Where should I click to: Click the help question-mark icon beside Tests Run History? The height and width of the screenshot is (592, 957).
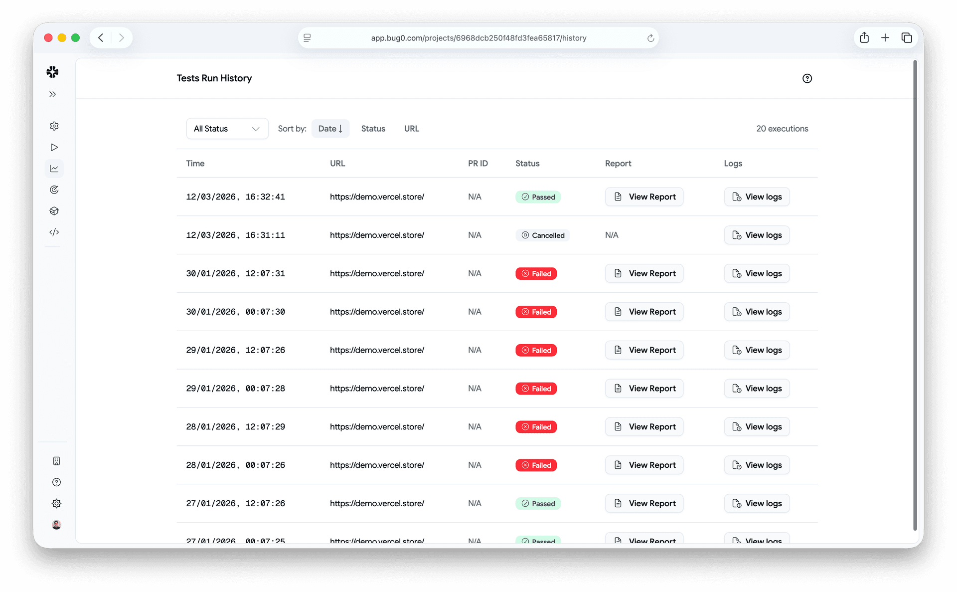point(807,78)
